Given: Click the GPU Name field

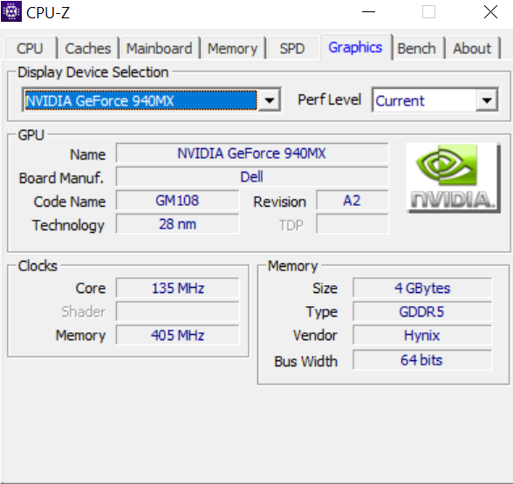Looking at the screenshot, I should pyautogui.click(x=252, y=153).
